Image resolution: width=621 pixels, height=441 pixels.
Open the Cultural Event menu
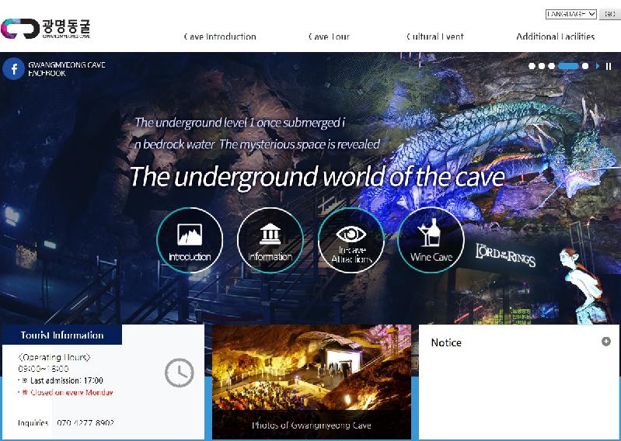pyautogui.click(x=435, y=36)
